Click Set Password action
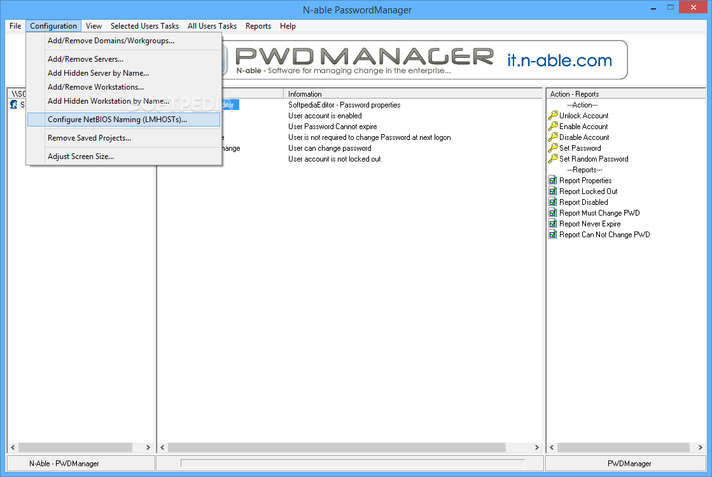Image resolution: width=712 pixels, height=477 pixels. pos(580,148)
